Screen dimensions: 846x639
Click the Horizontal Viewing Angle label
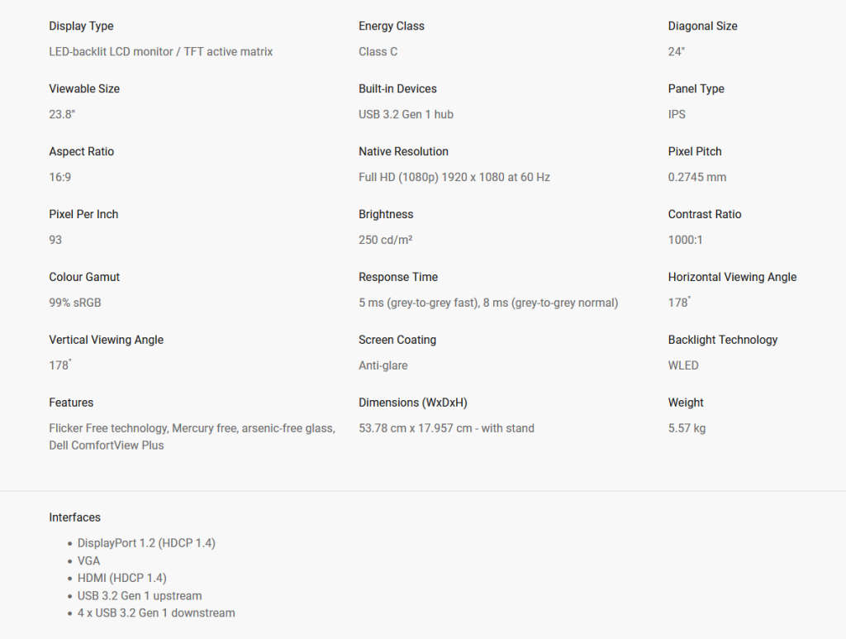point(732,278)
